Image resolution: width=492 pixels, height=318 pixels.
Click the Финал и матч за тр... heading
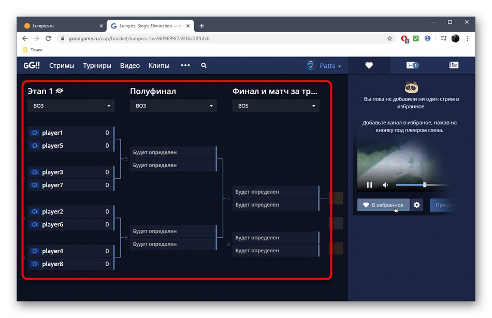(x=275, y=91)
